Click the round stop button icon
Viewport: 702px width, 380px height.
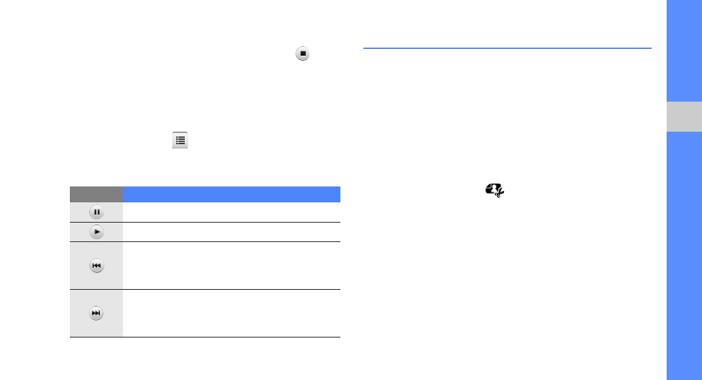click(x=302, y=54)
